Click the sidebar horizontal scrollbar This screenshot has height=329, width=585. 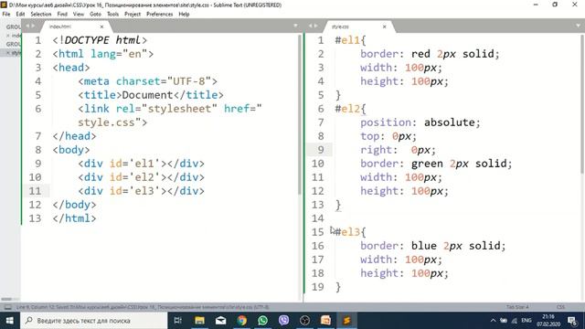click(x=6, y=299)
